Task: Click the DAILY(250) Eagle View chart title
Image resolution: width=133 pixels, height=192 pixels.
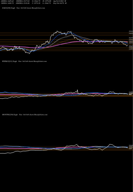Action: (23, 8)
